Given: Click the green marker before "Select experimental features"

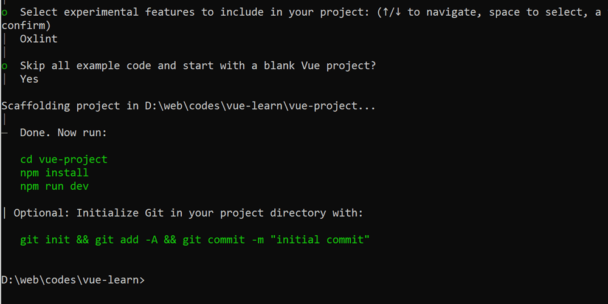Looking at the screenshot, I should [x=4, y=12].
